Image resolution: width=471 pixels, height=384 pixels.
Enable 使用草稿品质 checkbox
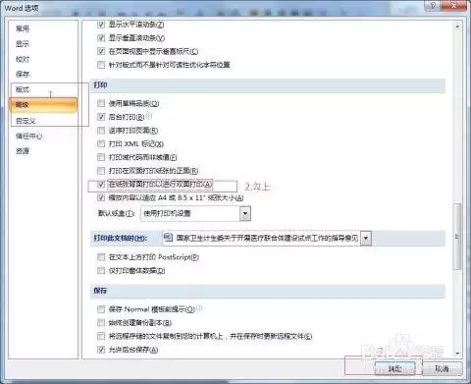101,103
